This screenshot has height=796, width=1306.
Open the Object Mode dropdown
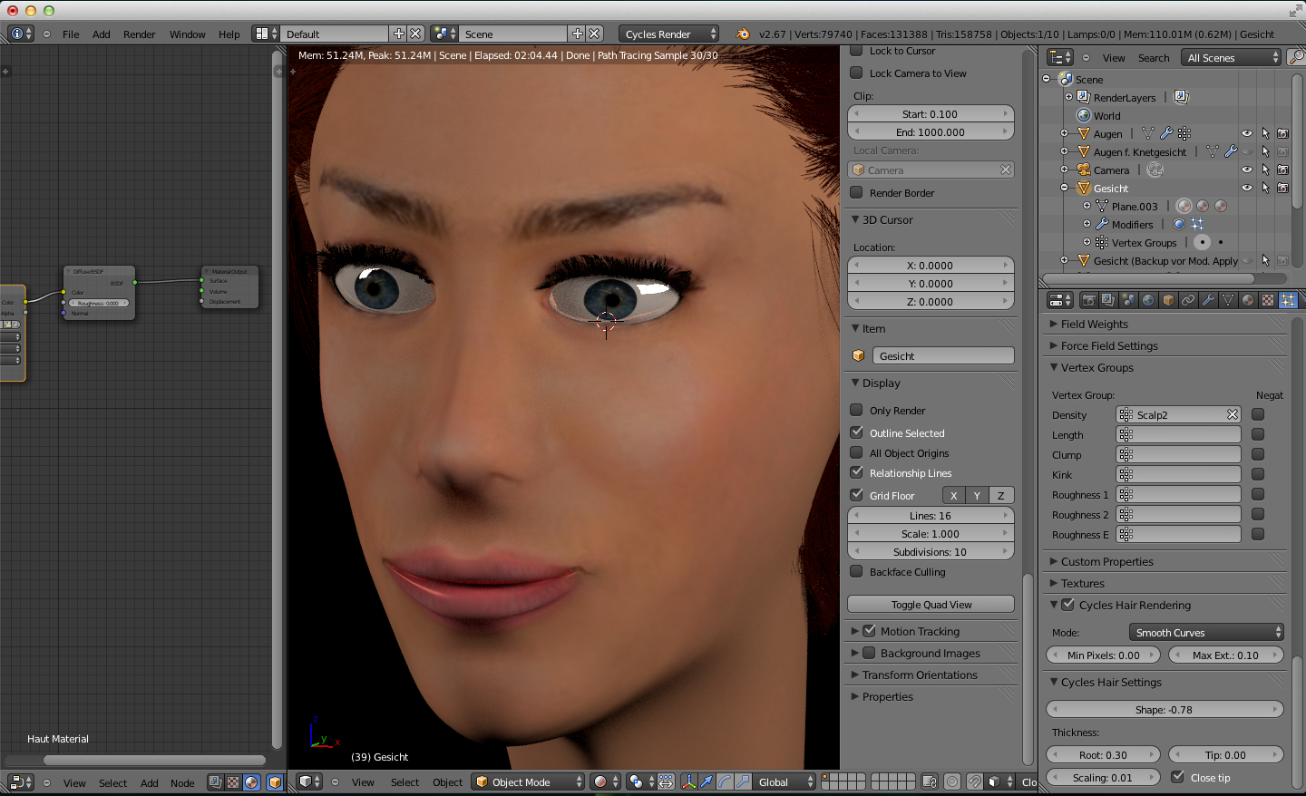529,782
